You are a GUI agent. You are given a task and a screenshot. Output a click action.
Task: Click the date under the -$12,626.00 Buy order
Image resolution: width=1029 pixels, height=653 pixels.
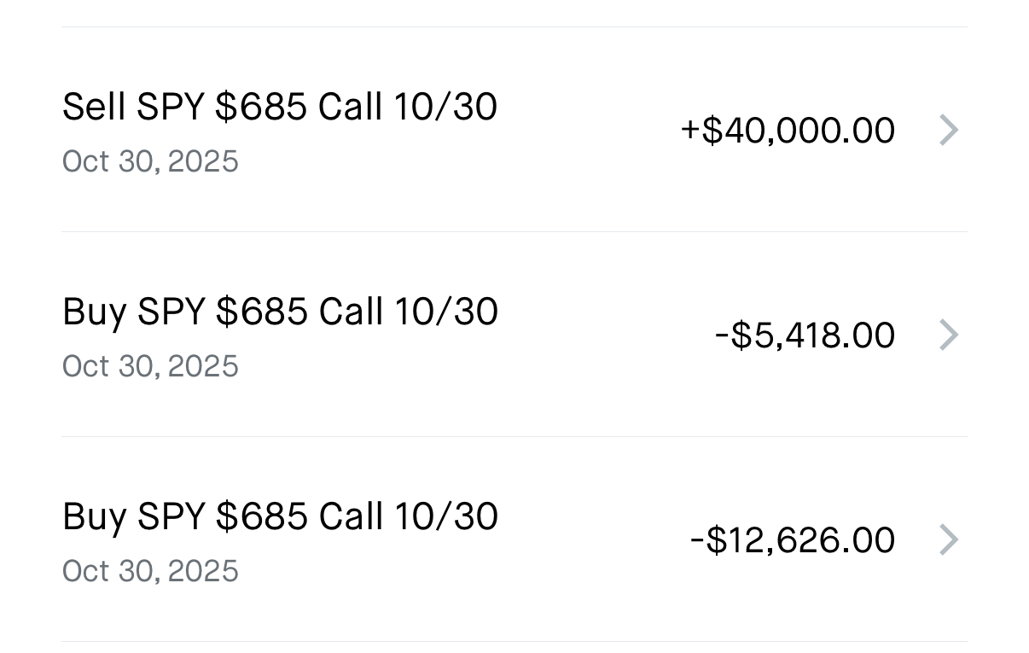pos(150,571)
